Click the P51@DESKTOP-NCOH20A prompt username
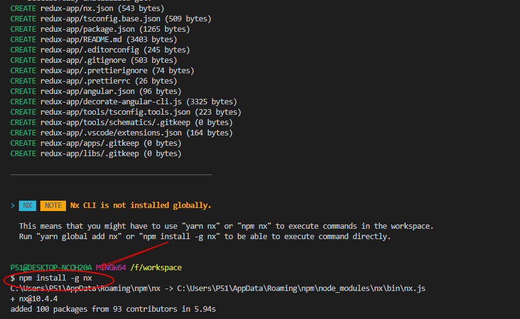520x319 pixels. (x=51, y=268)
